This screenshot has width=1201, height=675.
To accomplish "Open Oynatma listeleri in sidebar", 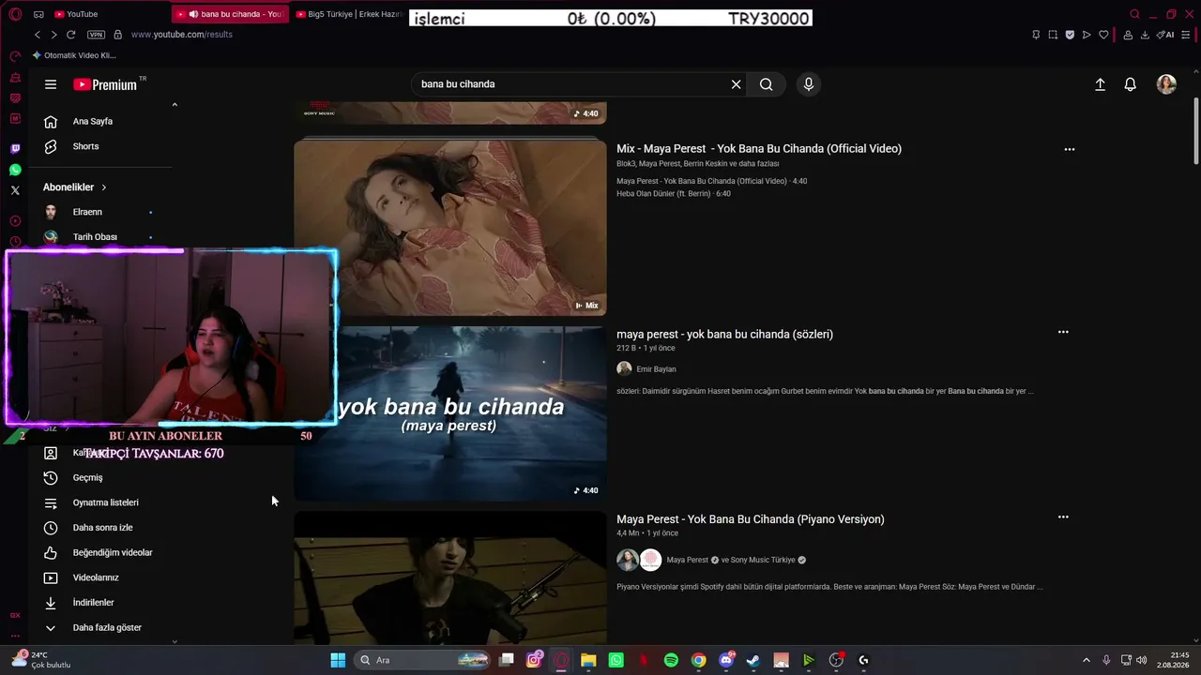I will pyautogui.click(x=101, y=502).
